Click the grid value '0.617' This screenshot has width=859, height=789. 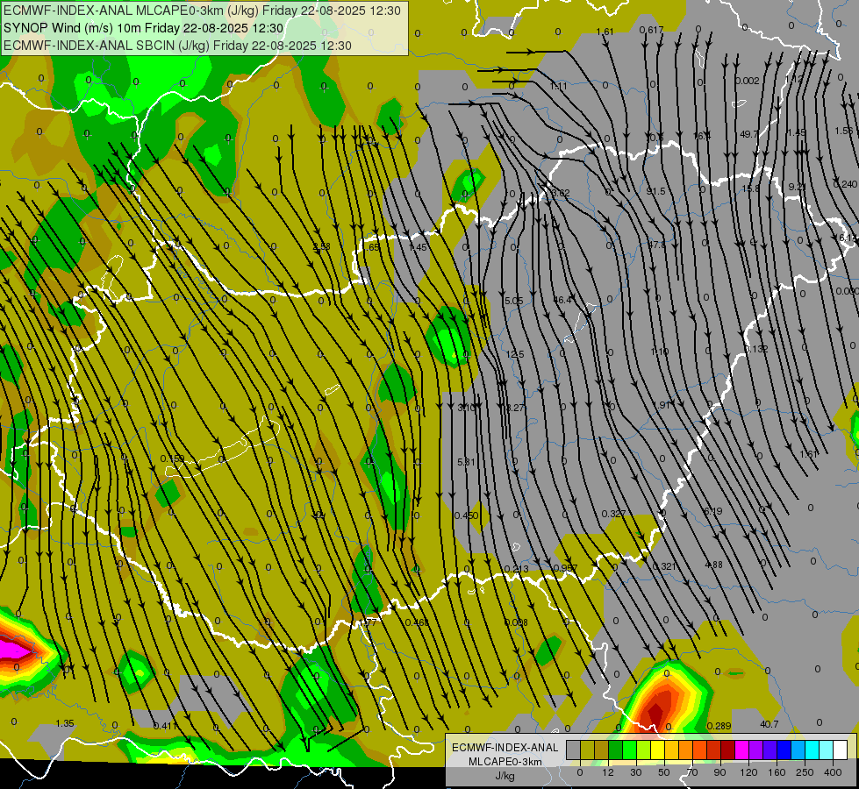coord(651,30)
